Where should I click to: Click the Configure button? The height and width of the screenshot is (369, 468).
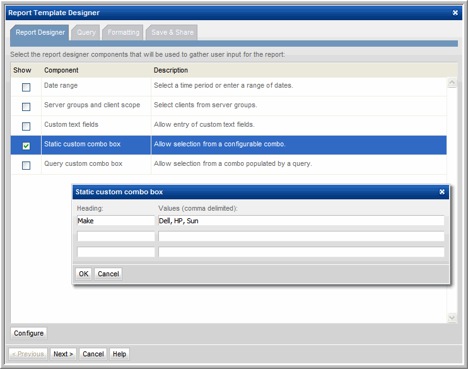coord(29,333)
